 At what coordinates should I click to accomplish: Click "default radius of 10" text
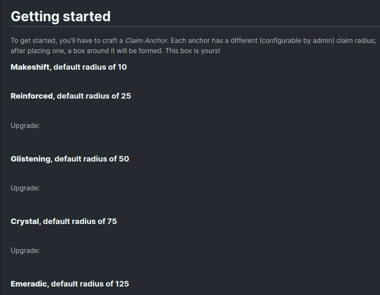(90, 67)
